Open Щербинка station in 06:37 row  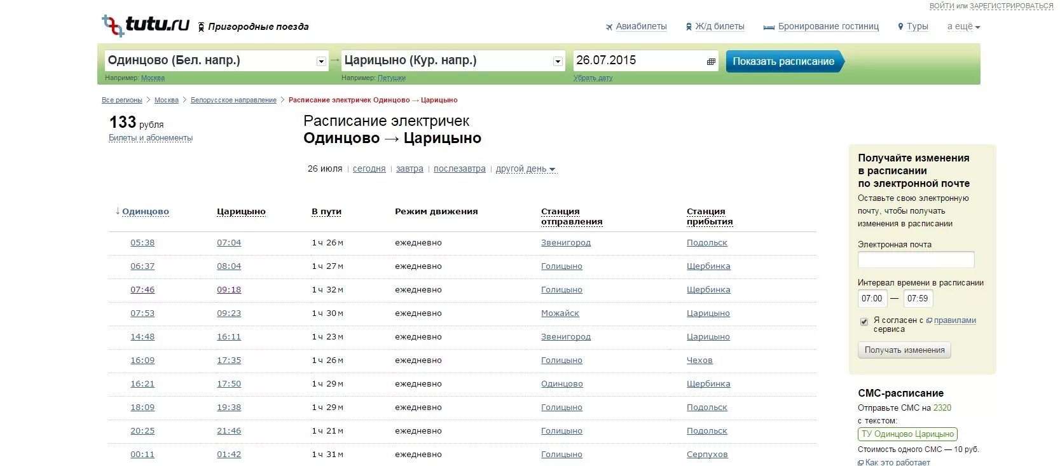708,266
